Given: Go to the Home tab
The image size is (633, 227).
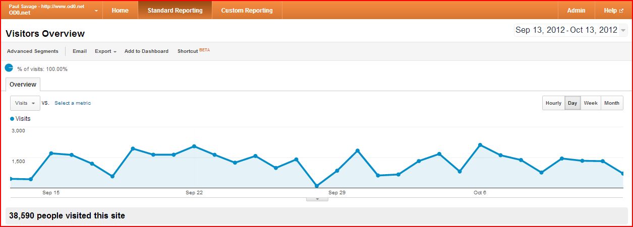Looking at the screenshot, I should coord(120,10).
